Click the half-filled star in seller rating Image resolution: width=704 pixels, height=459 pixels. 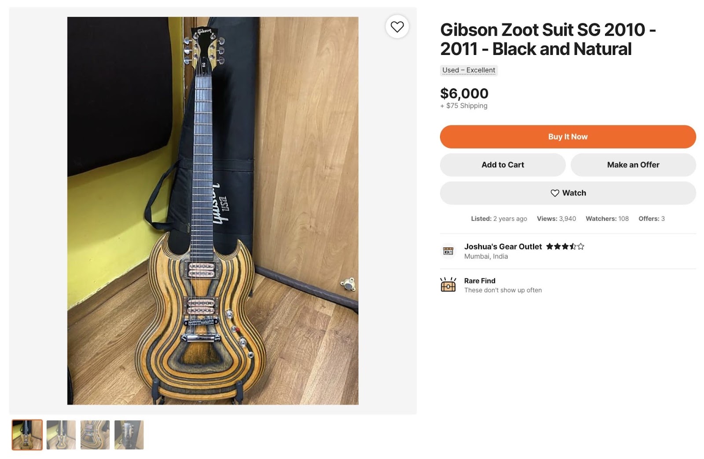click(573, 247)
